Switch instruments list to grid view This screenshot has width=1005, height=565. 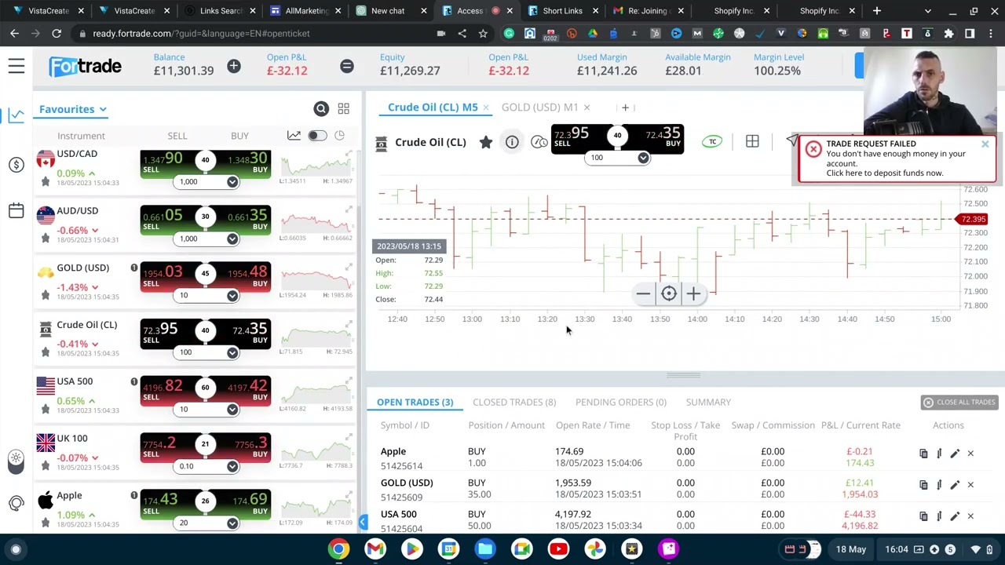pos(343,109)
